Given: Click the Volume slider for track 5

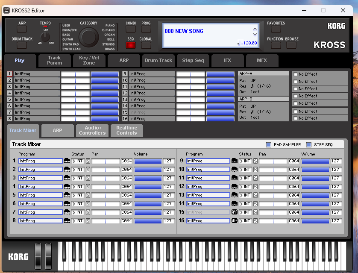Looking at the screenshot, I should point(148,195).
